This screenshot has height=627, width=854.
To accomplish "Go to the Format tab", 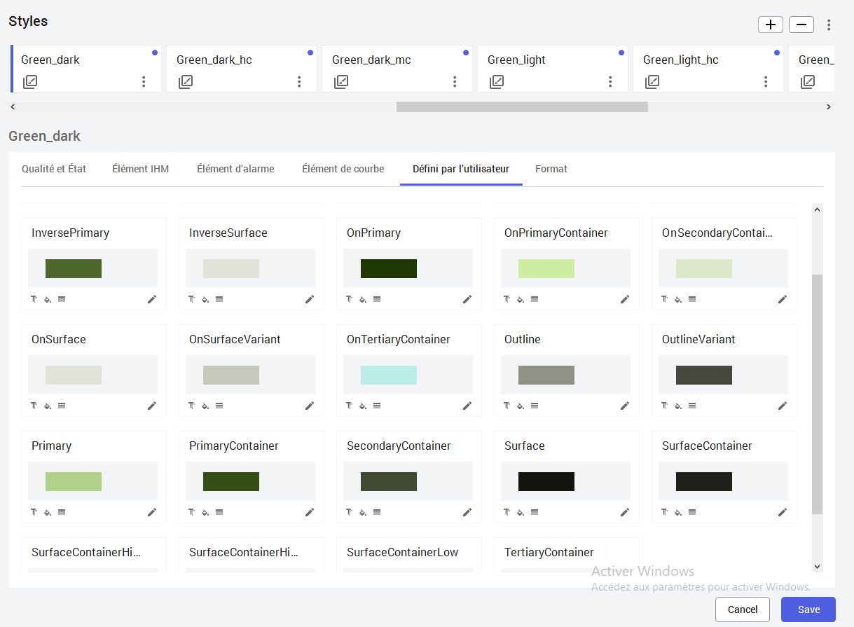I will pos(551,169).
